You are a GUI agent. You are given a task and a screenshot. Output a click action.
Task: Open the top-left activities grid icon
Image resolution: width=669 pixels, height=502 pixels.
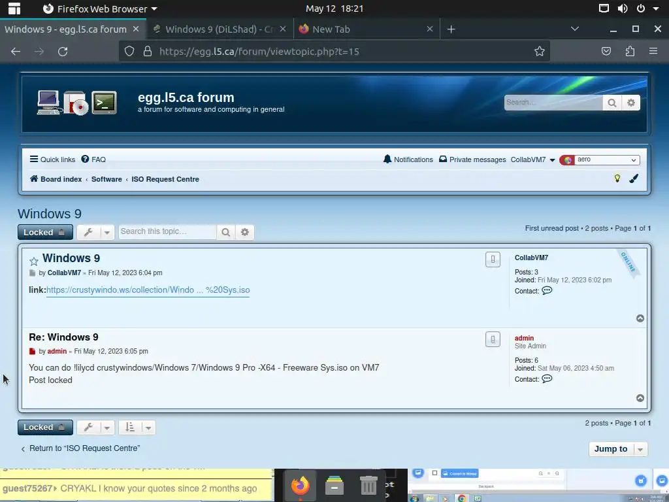coord(14,8)
